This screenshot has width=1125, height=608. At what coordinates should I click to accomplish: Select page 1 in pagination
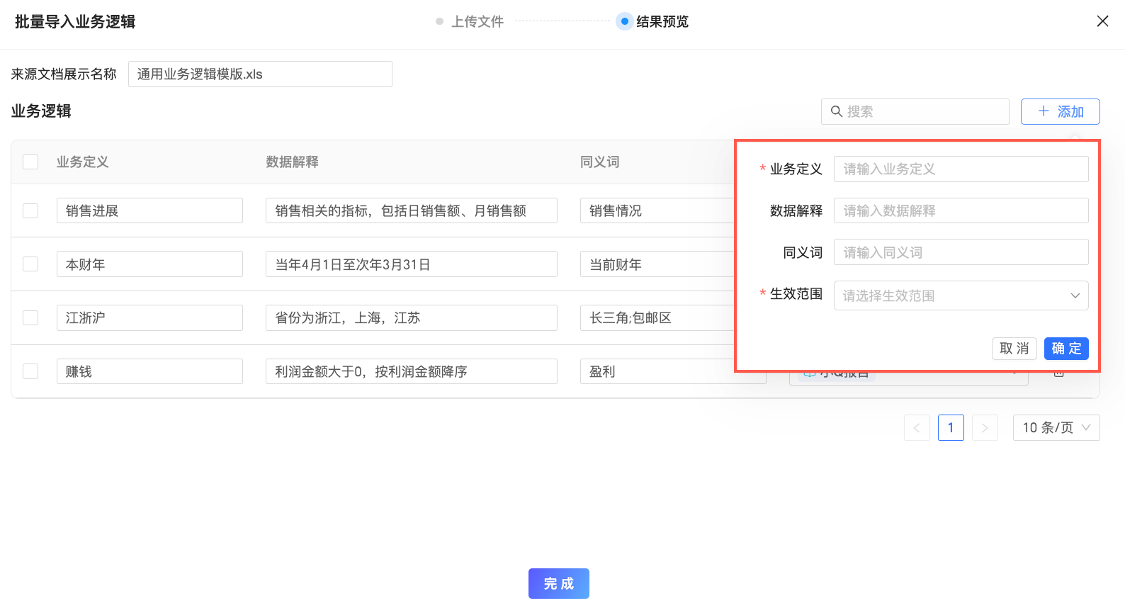[x=951, y=427]
